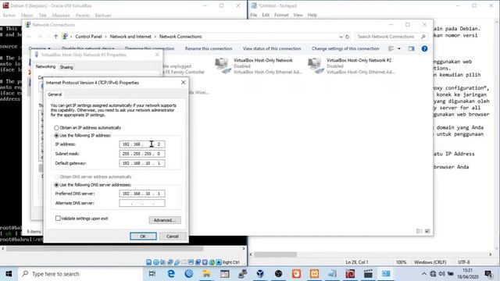
Task: Expand address bar history dropdown
Action: point(341,37)
